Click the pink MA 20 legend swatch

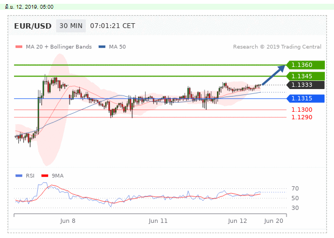(x=19, y=46)
